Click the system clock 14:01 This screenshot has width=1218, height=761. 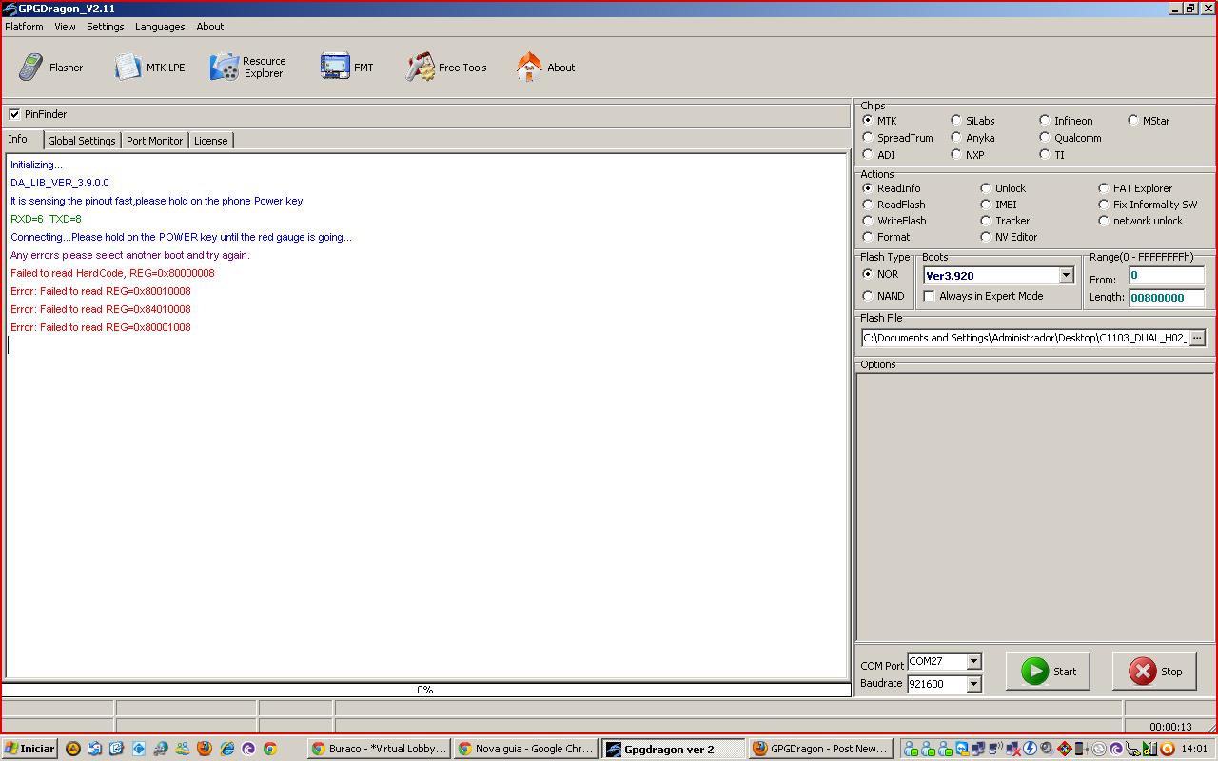click(x=1194, y=749)
